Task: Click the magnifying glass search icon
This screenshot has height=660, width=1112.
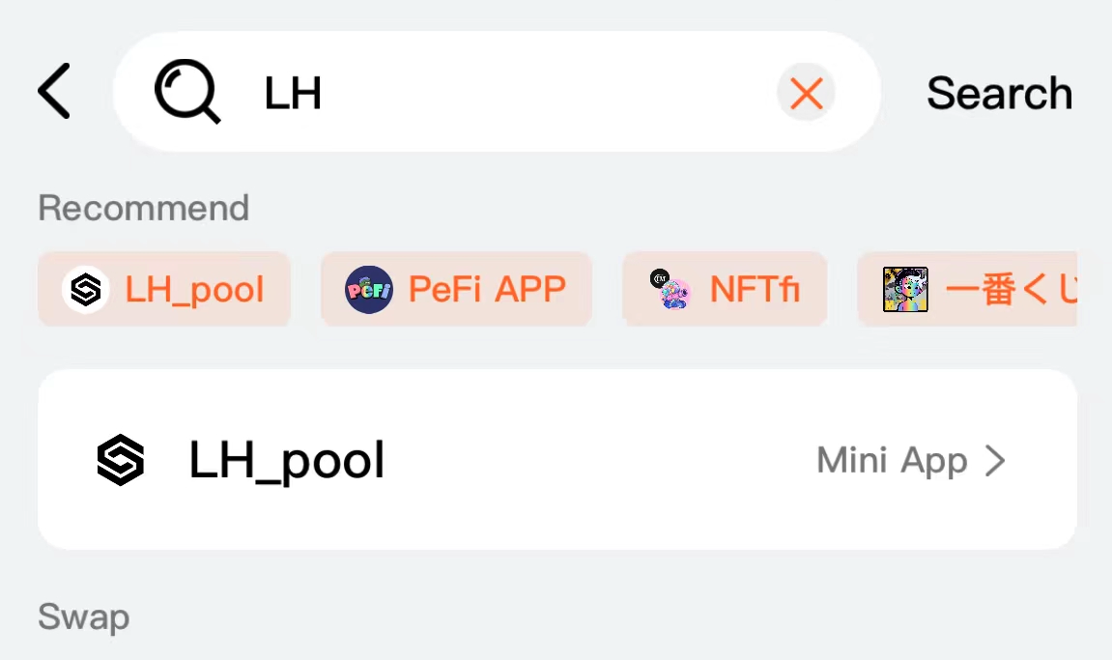Action: [187, 92]
